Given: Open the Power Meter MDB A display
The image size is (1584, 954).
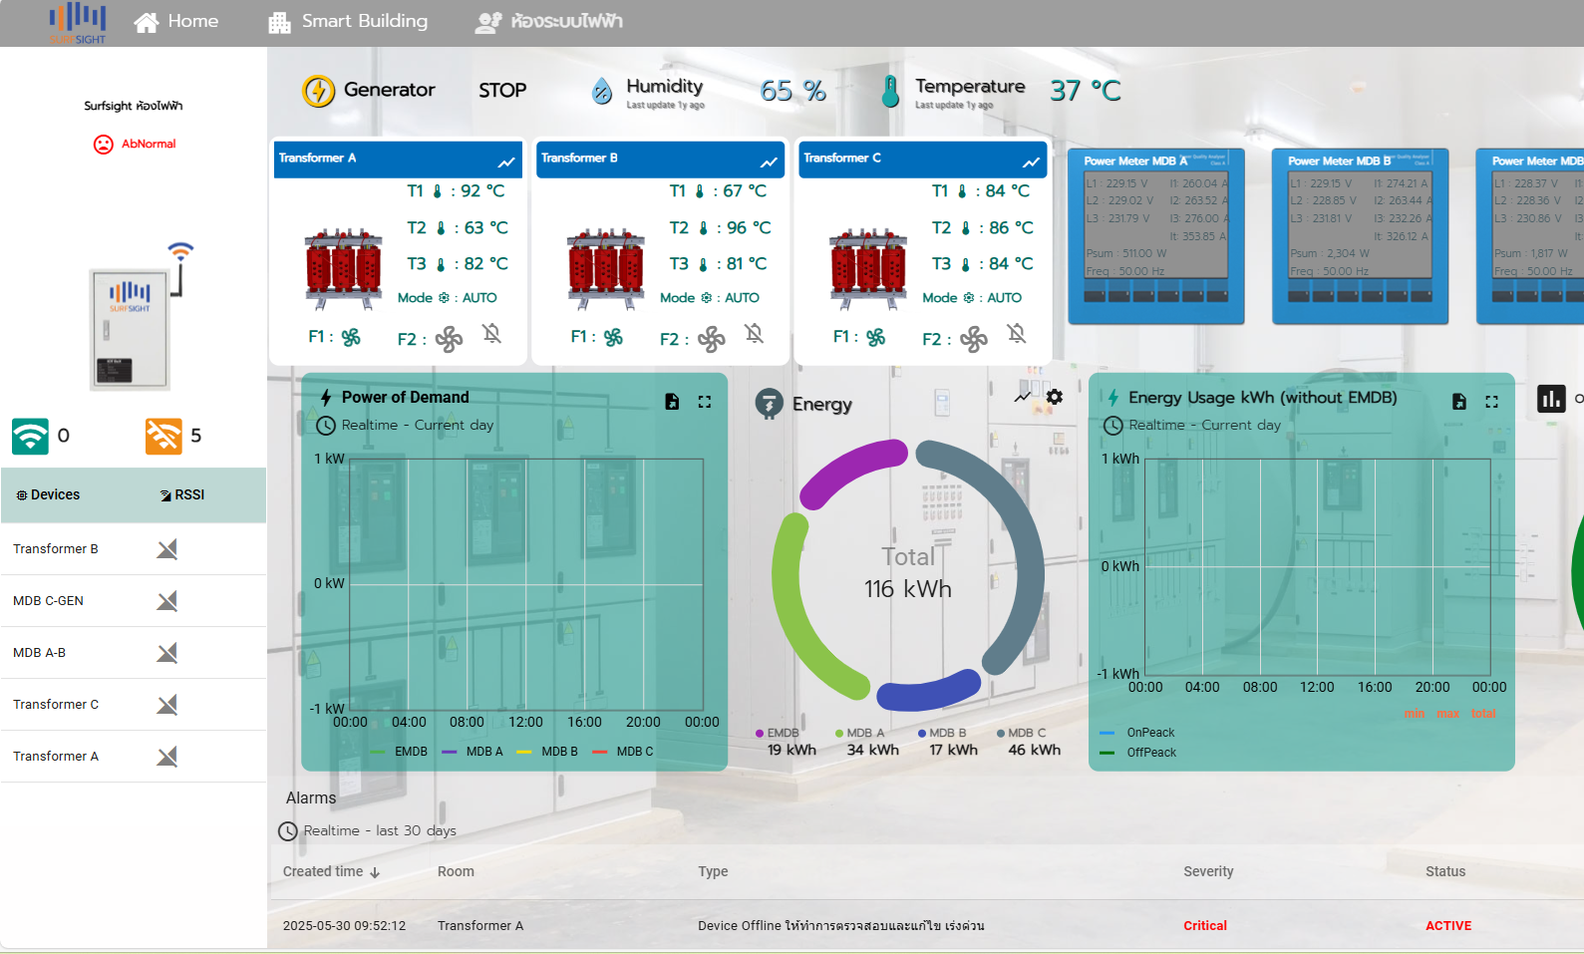Looking at the screenshot, I should (1155, 236).
